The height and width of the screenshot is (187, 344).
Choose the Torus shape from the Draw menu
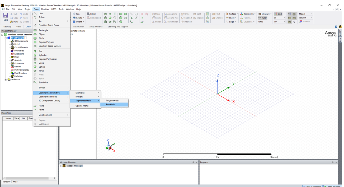click(x=35, y=71)
